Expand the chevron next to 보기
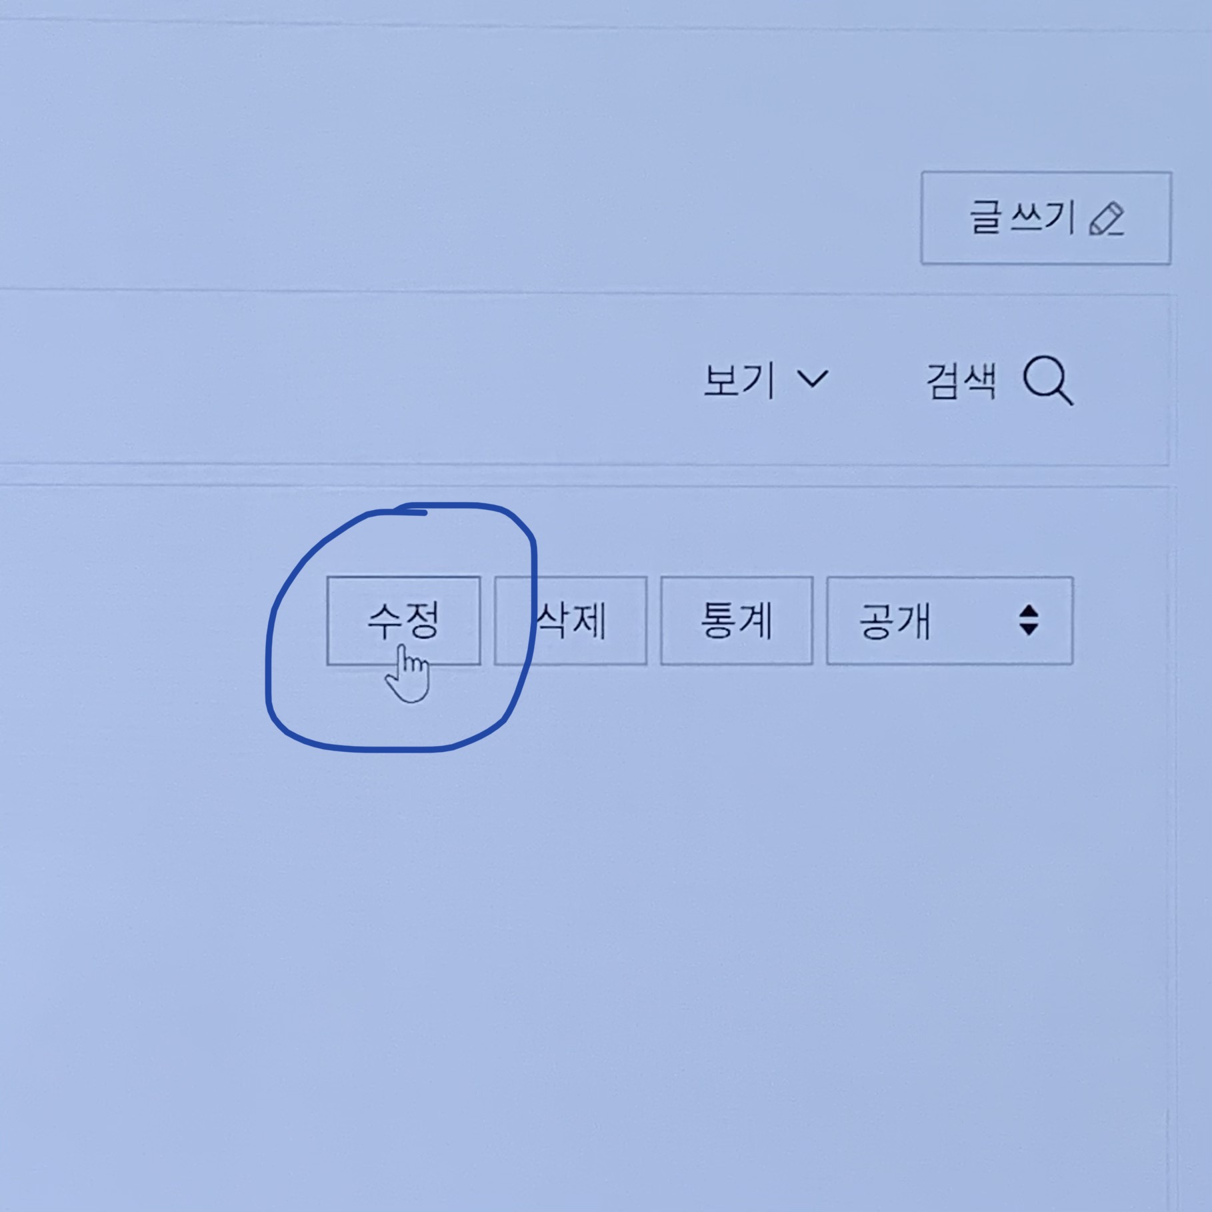Viewport: 1212px width, 1212px height. tap(813, 379)
